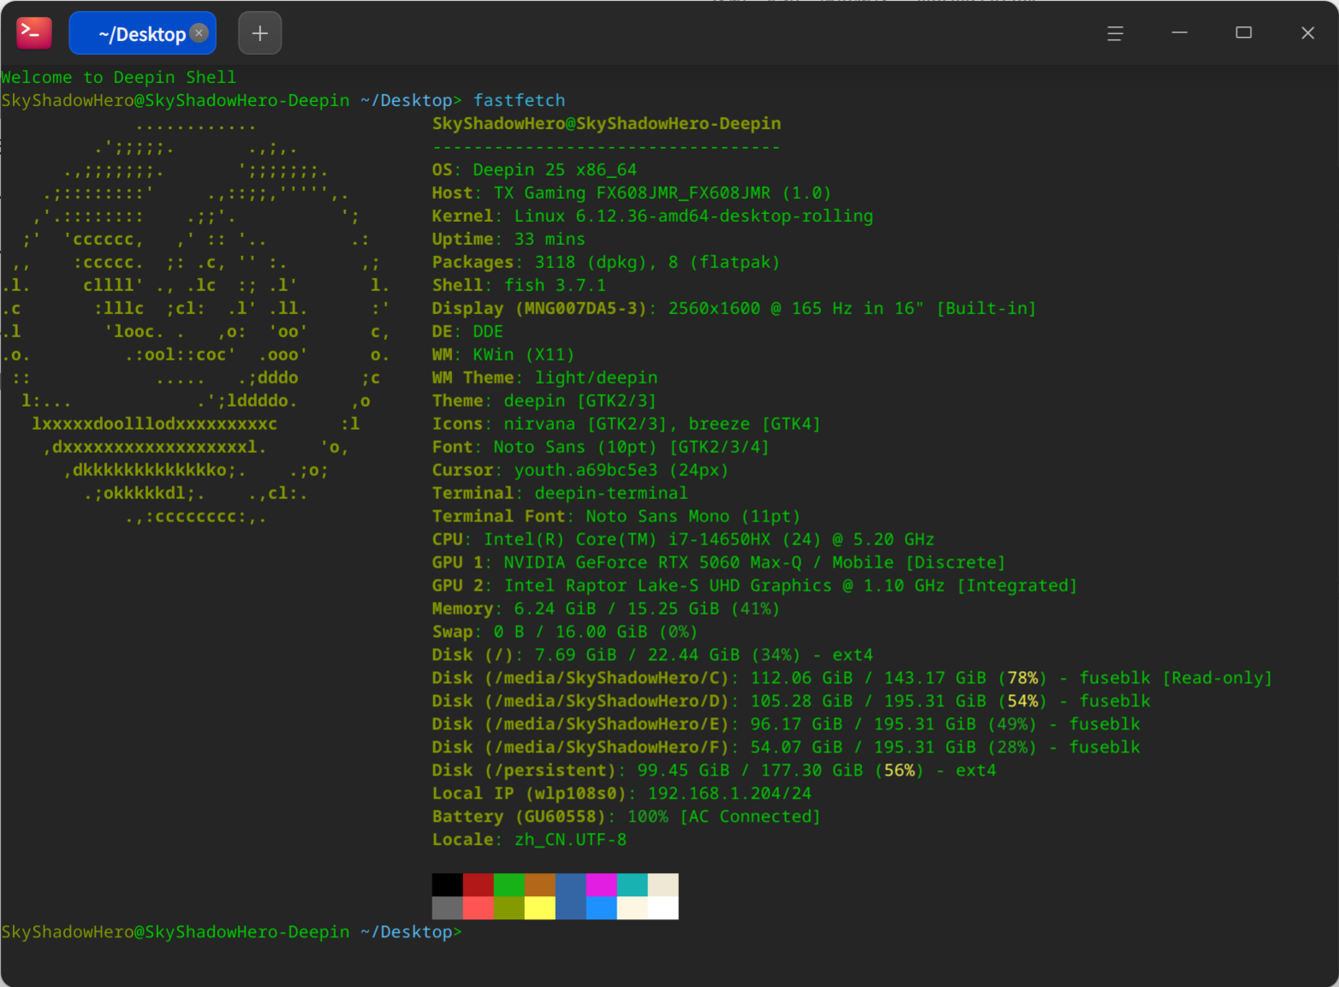Click the kernel text "Linux 6.12.36-amd64-desktop-rolling"
Screen dimensions: 1339x987
(x=693, y=216)
